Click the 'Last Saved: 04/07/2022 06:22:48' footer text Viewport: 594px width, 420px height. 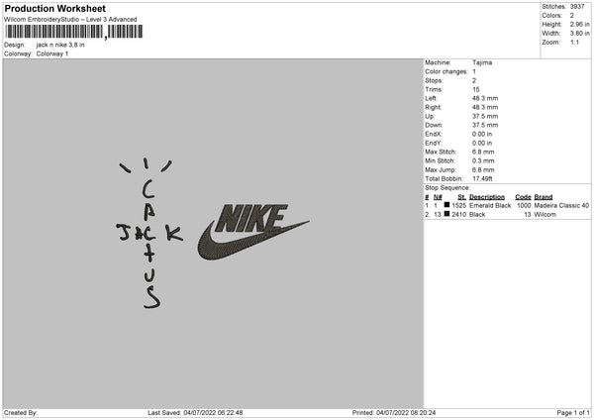coord(195,413)
